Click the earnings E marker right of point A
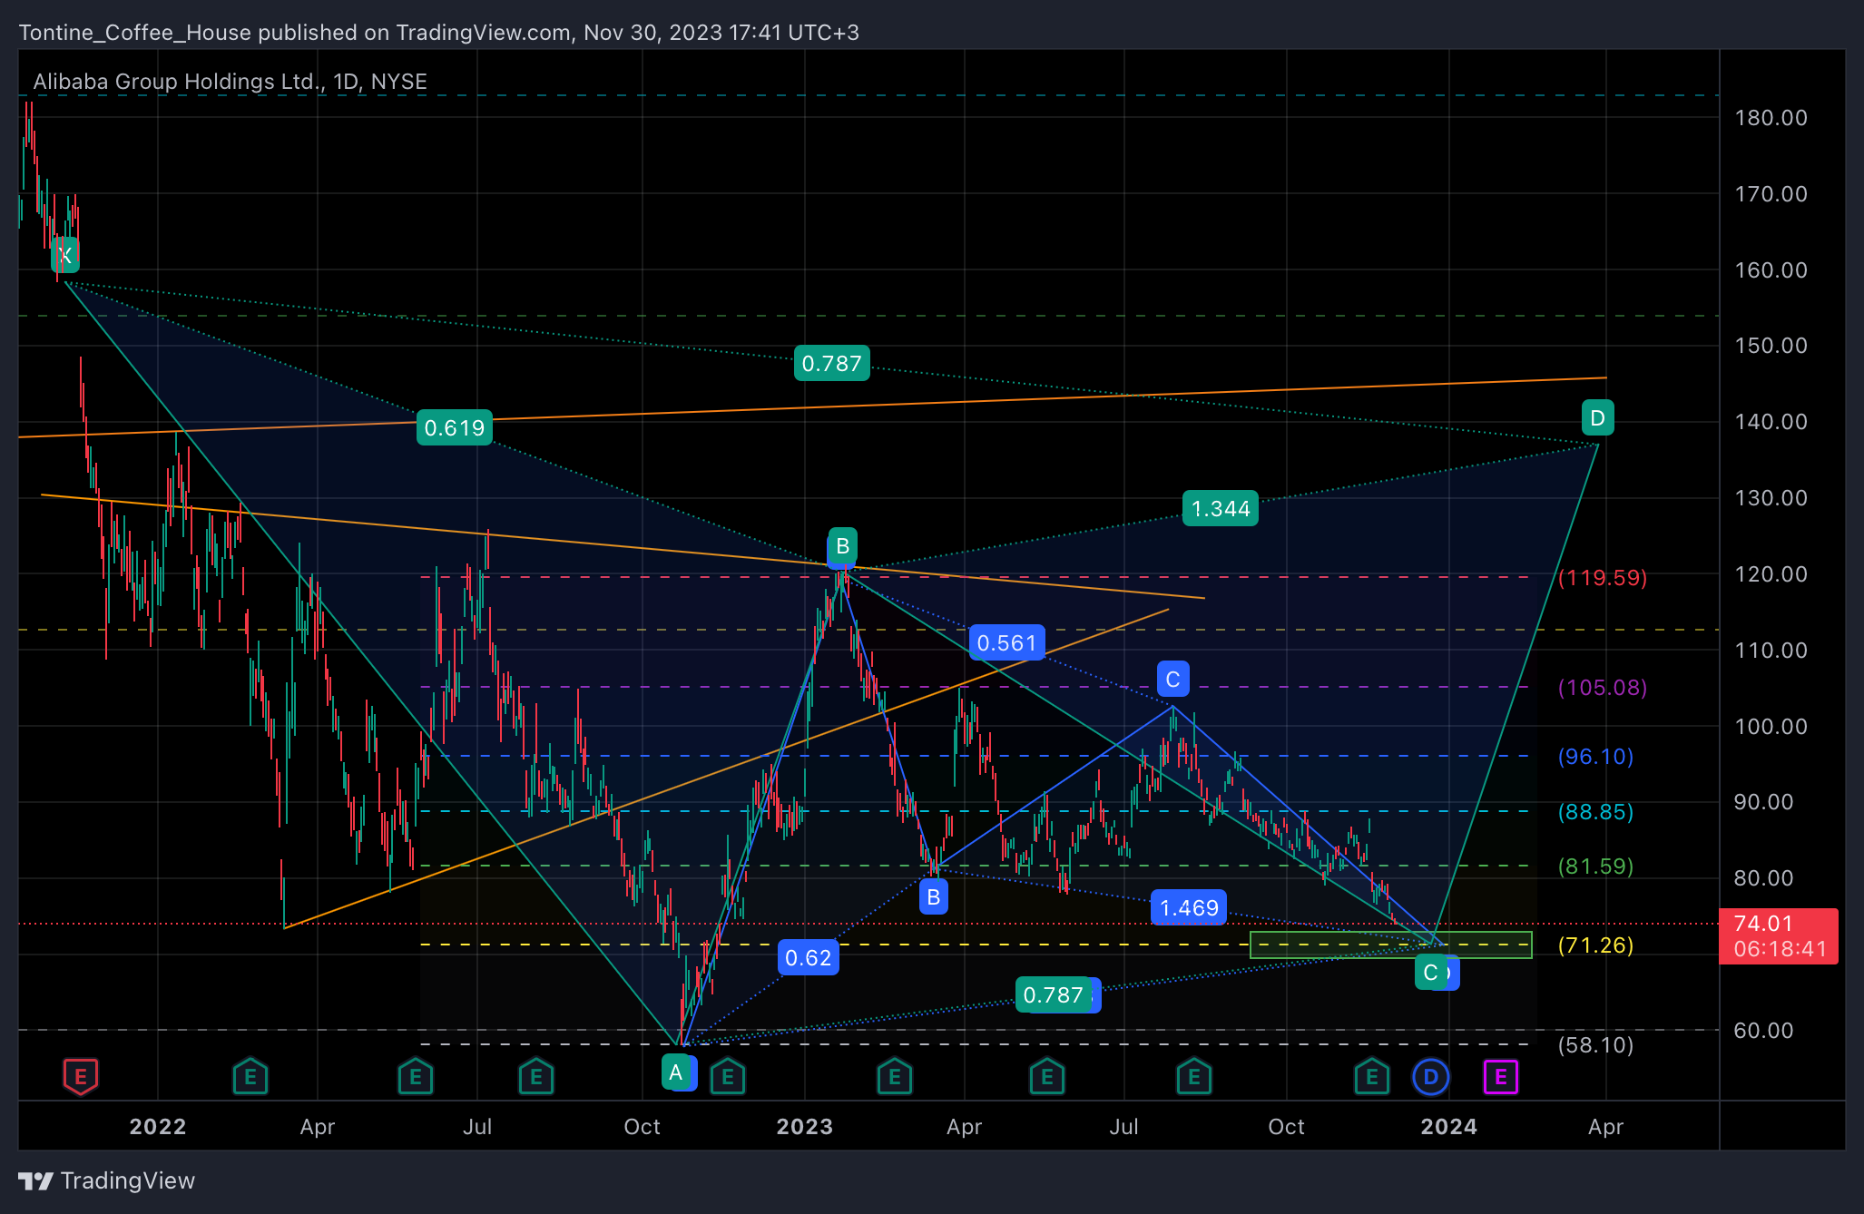The width and height of the screenshot is (1864, 1214). pyautogui.click(x=728, y=1077)
